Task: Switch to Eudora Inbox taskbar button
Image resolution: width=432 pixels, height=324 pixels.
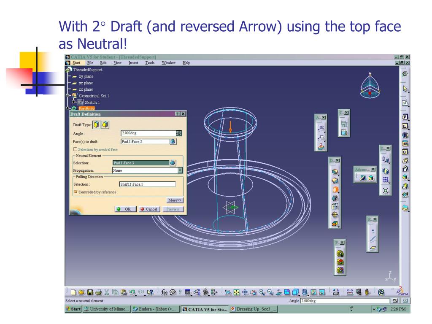Action: point(155,309)
